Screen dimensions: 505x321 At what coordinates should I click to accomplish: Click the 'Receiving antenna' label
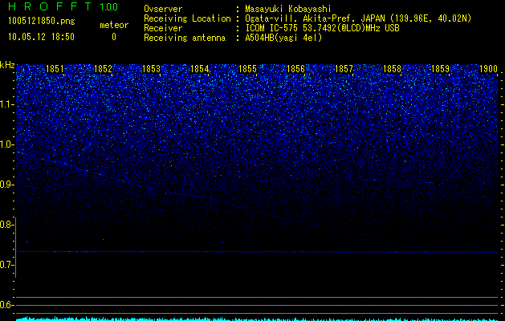(185, 38)
